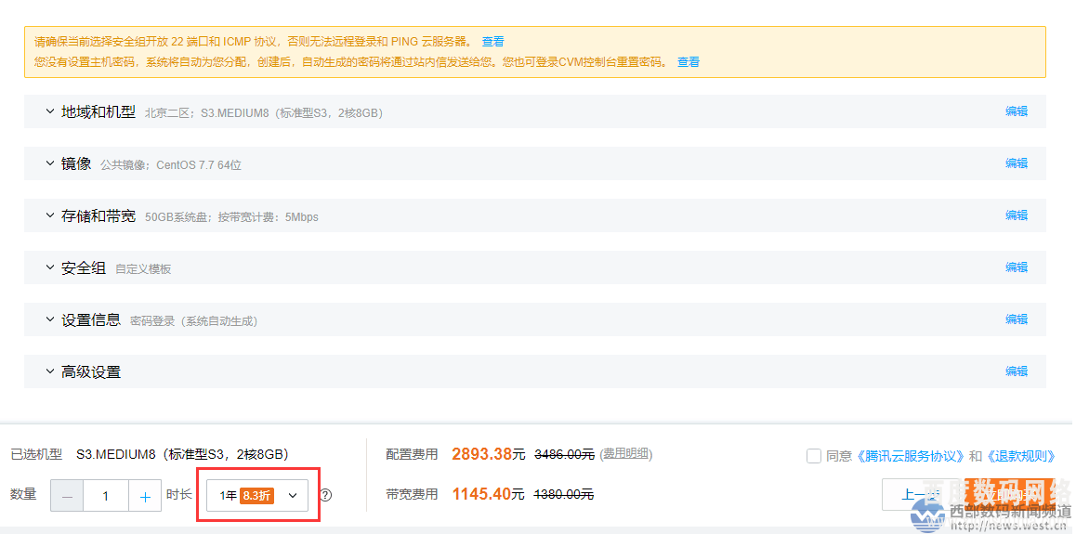Tick the agree to service terms checkbox
The width and height of the screenshot is (1076, 534).
click(x=814, y=456)
